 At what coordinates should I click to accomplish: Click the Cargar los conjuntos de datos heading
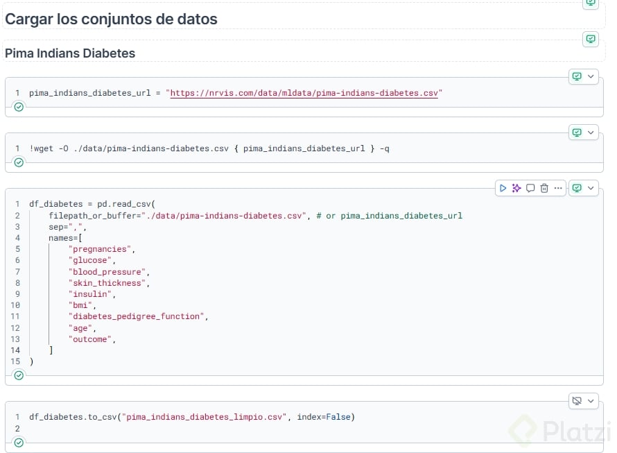coord(111,19)
